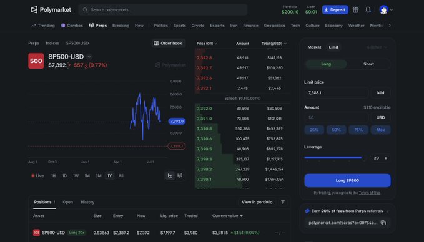
Task: Expand the SP500-USD market selector chevron
Action: point(89,57)
